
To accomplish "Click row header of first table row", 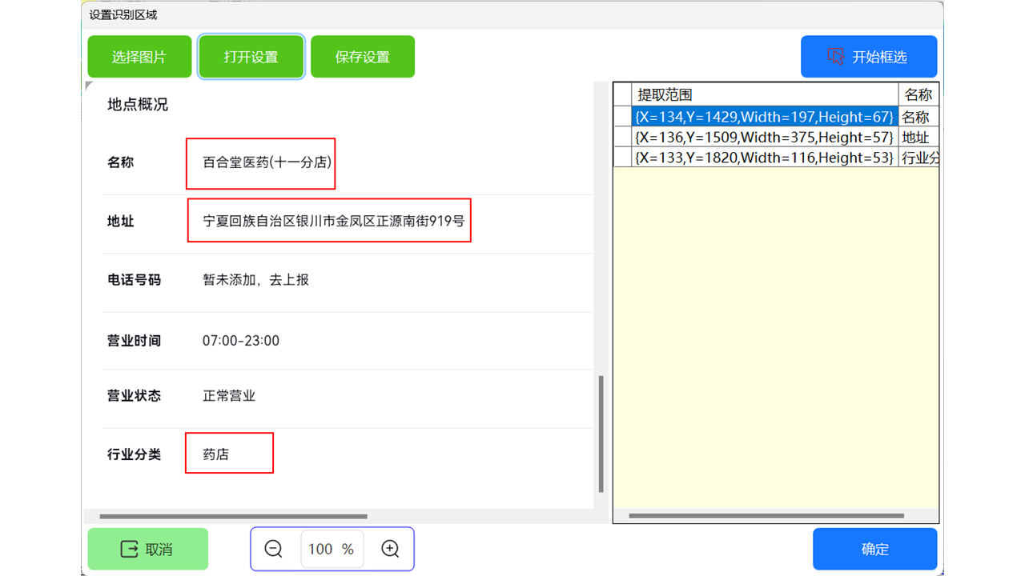I will (622, 117).
